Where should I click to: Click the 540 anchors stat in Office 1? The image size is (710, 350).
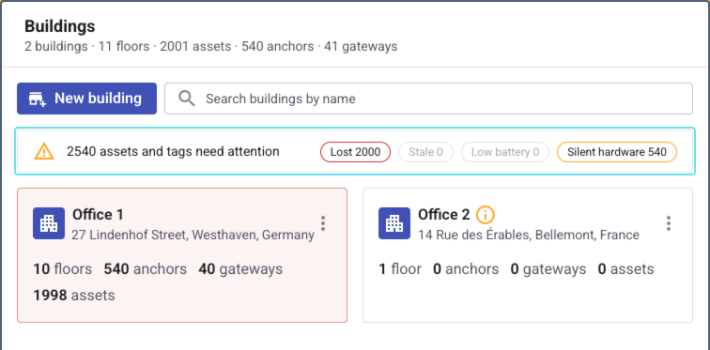146,269
